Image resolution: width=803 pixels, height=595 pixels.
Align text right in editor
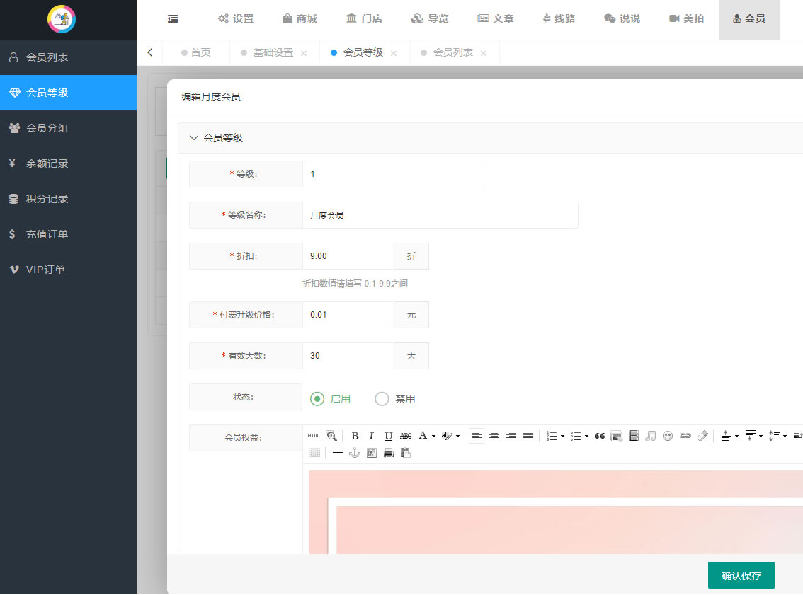point(511,436)
